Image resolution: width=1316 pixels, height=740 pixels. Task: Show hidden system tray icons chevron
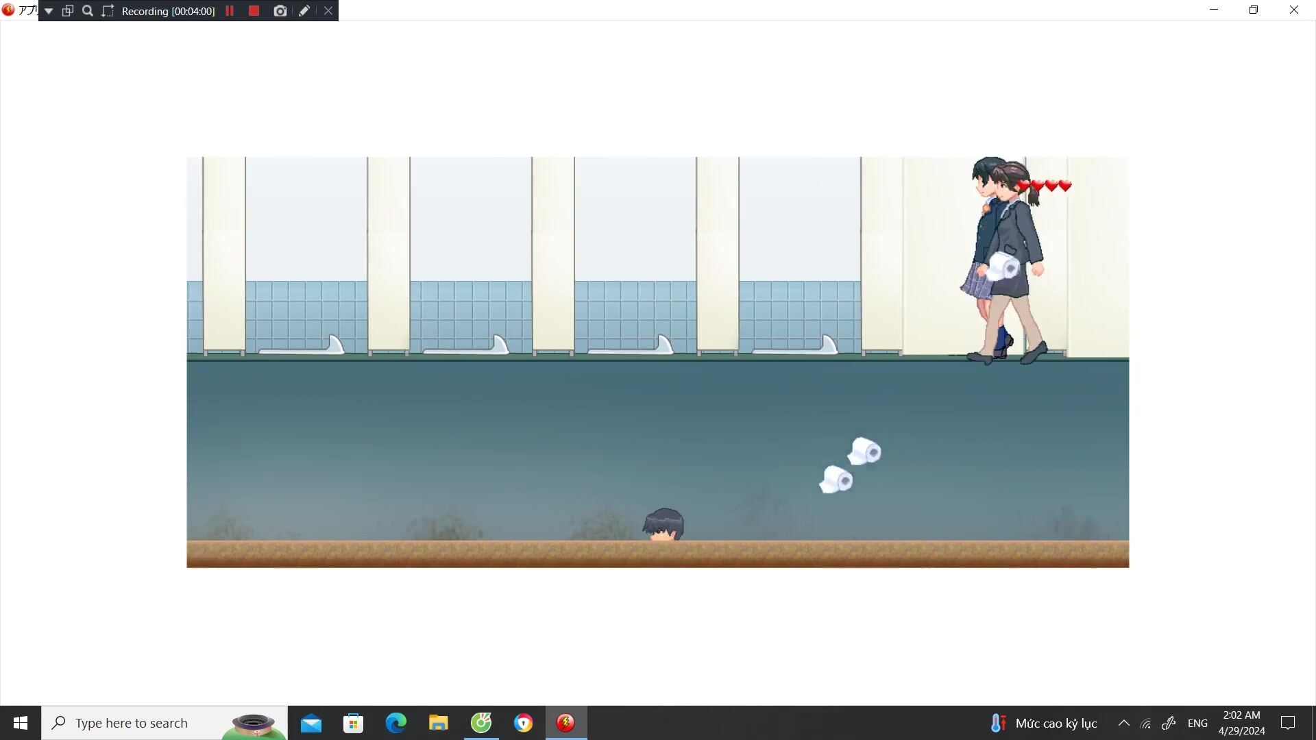pyautogui.click(x=1123, y=723)
